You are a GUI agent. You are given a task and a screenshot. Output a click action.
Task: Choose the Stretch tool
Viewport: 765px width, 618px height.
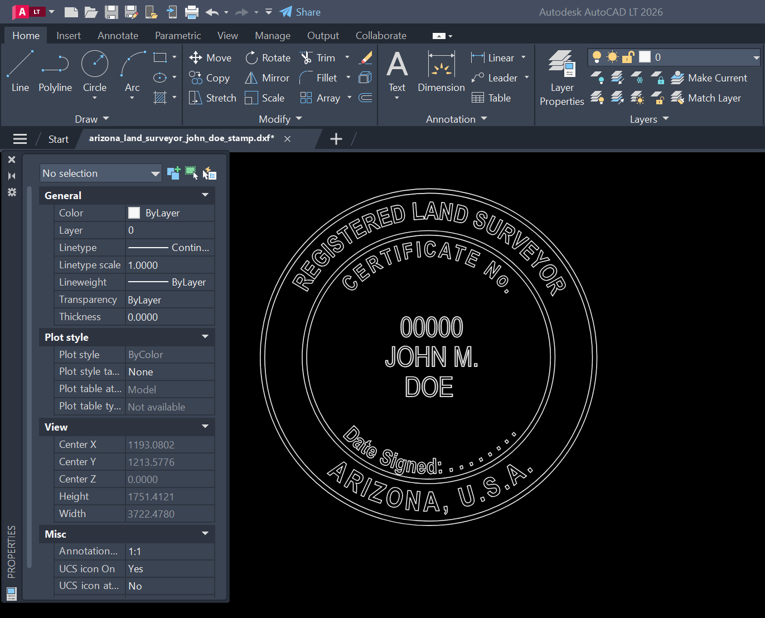coord(212,98)
